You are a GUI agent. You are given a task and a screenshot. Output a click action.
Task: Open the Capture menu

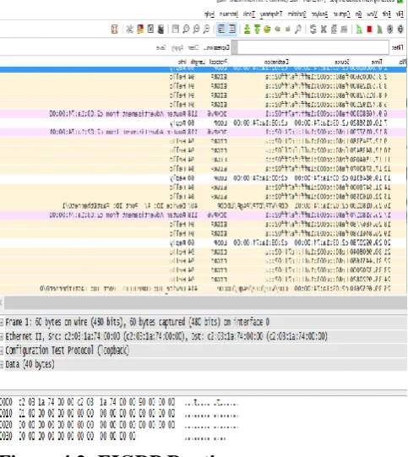(341, 14)
